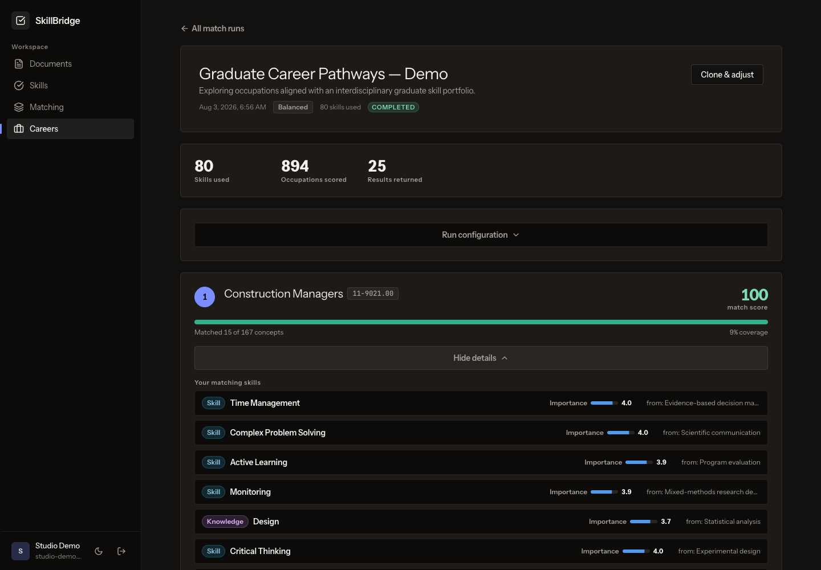821x570 pixels.
Task: Click the back arrow beside All match runs
Action: (184, 28)
